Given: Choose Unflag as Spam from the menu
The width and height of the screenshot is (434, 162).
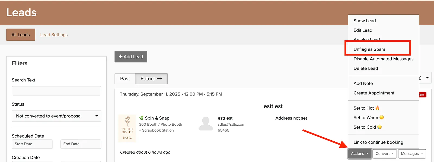Looking at the screenshot, I should 369,49.
